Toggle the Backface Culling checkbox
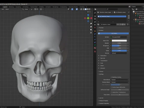This screenshot has height=108, width=144. click(111, 77)
